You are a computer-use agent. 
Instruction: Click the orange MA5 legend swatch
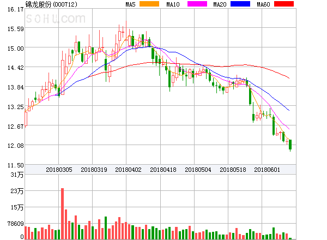click(149, 4)
